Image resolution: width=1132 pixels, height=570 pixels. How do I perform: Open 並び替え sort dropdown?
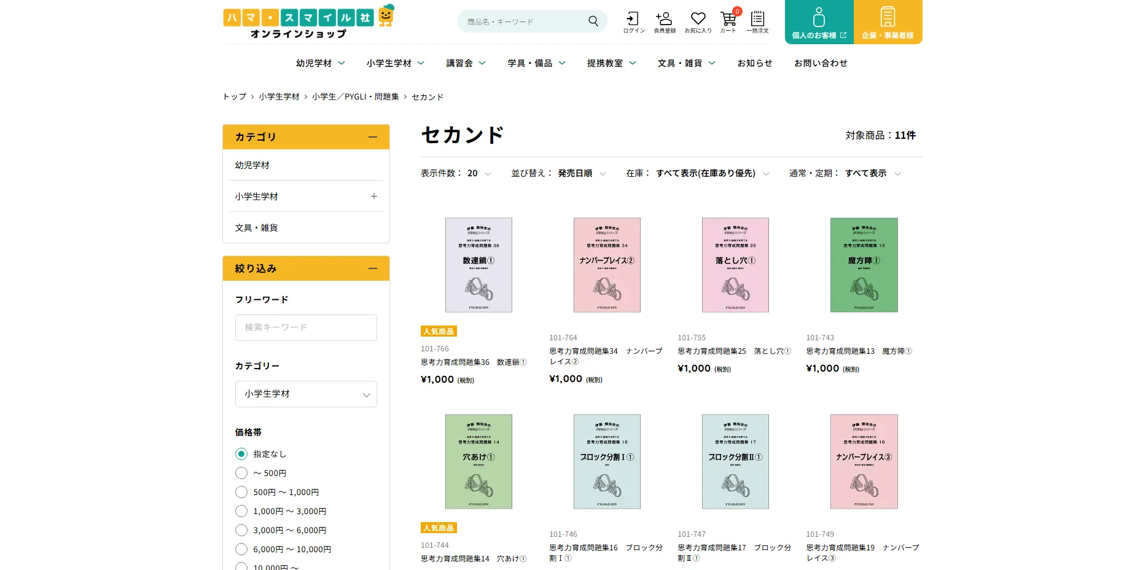pos(582,174)
